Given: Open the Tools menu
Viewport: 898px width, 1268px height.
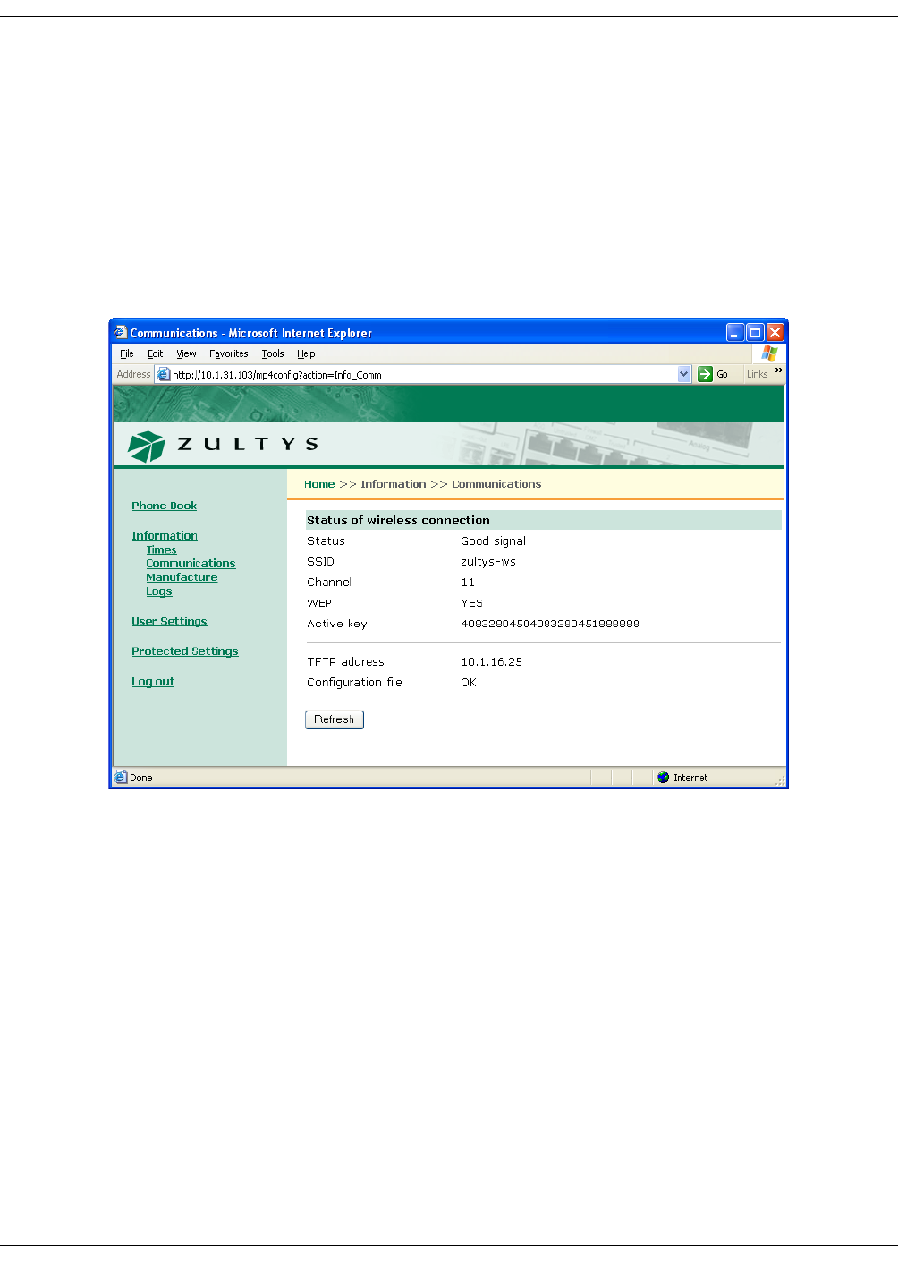Looking at the screenshot, I should pyautogui.click(x=273, y=353).
